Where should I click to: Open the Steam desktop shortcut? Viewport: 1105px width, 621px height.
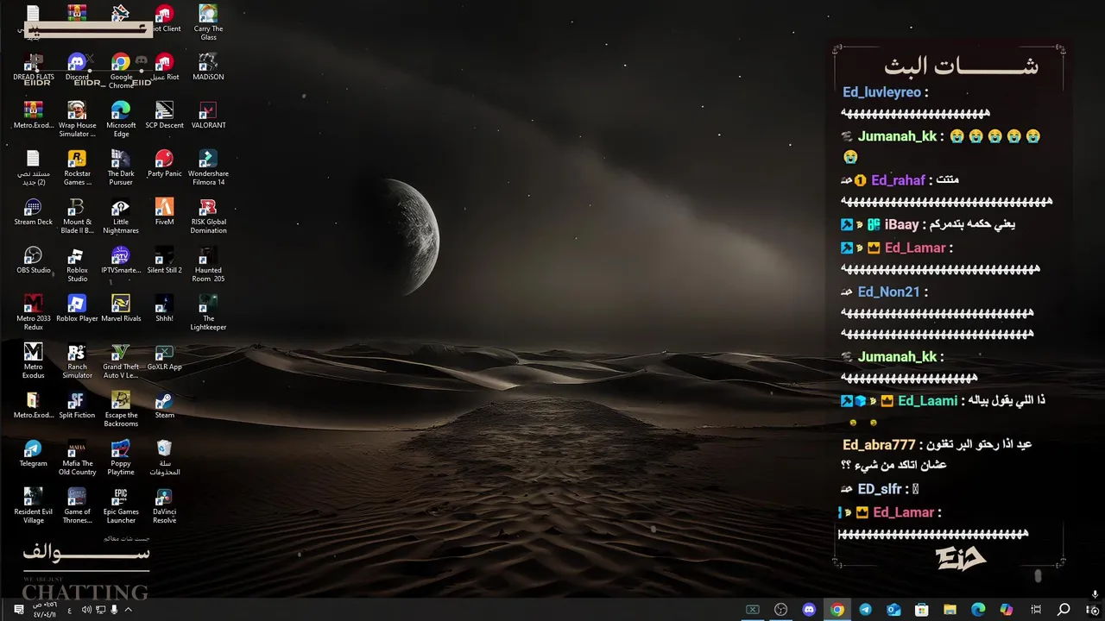[164, 405]
